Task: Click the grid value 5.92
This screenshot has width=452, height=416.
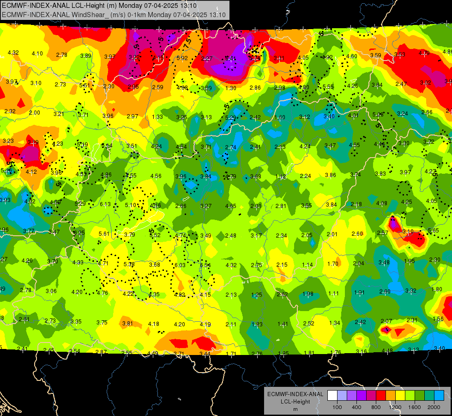Action: [182, 58]
